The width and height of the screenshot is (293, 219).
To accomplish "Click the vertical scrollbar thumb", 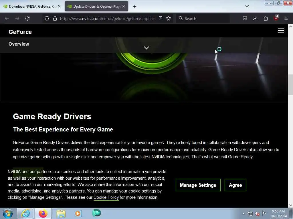I will tap(291, 85).
